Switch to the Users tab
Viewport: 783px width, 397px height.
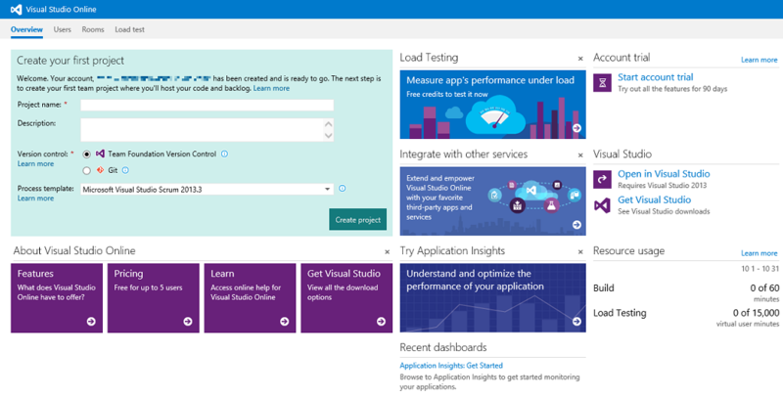point(62,29)
